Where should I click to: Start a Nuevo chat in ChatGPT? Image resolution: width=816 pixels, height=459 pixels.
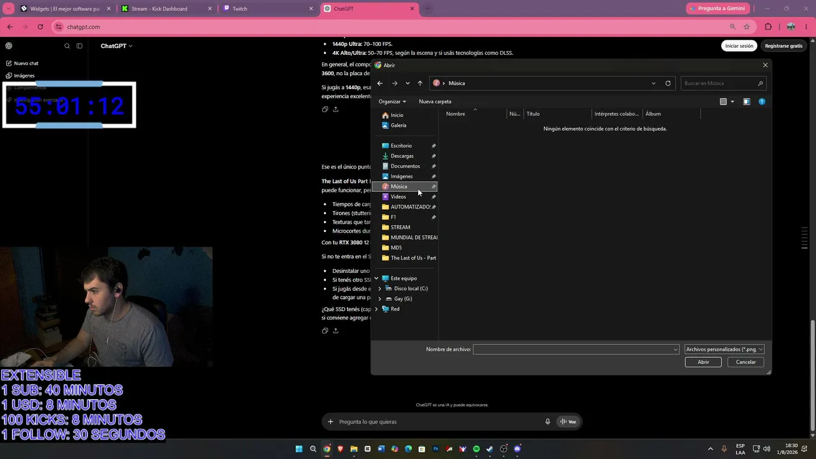pos(22,64)
